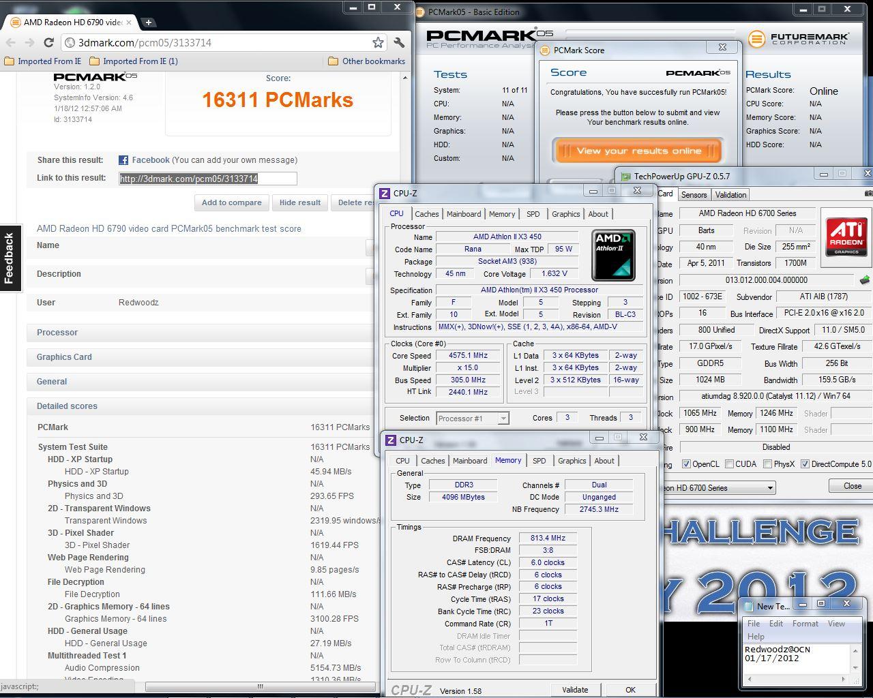873x698 pixels.
Task: Open the Validation tab in GPU-Z
Action: (730, 195)
